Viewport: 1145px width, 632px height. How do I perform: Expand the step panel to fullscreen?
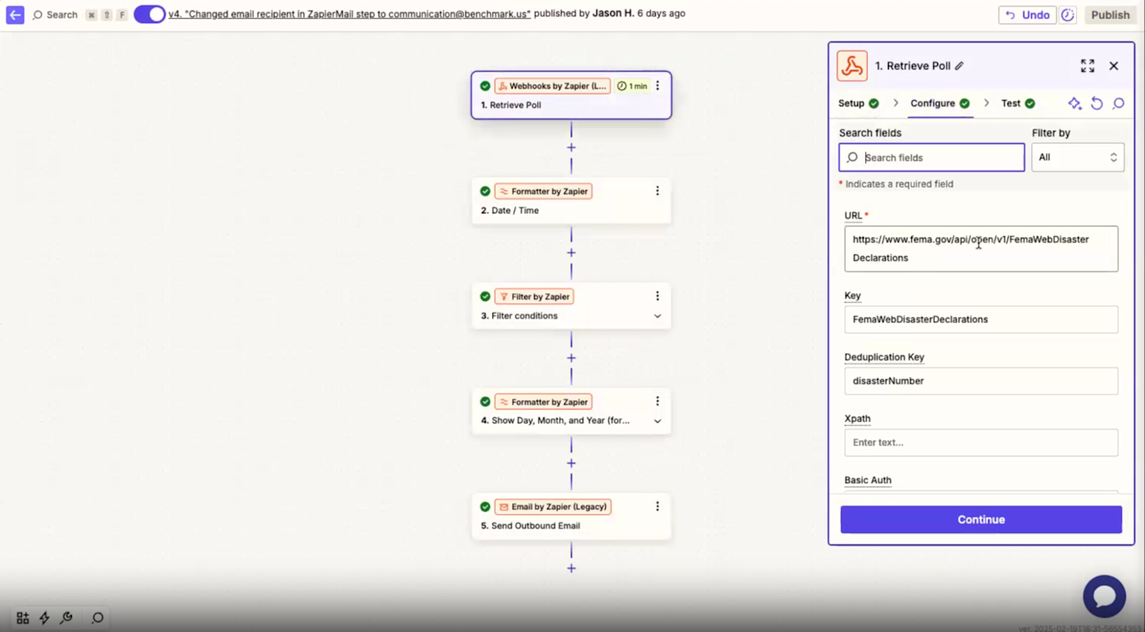[x=1087, y=66]
